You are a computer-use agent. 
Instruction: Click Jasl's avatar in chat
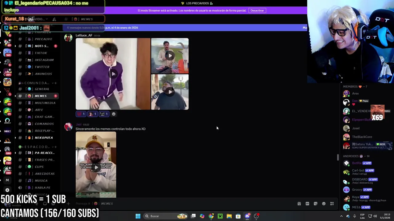tap(68, 126)
